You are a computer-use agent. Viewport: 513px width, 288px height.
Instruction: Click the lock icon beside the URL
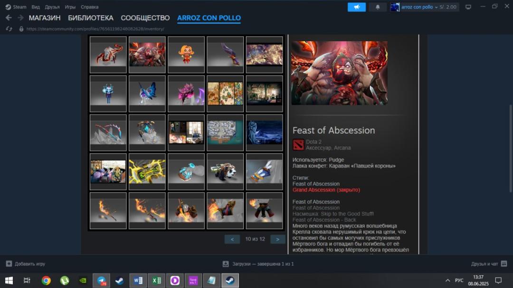21,29
